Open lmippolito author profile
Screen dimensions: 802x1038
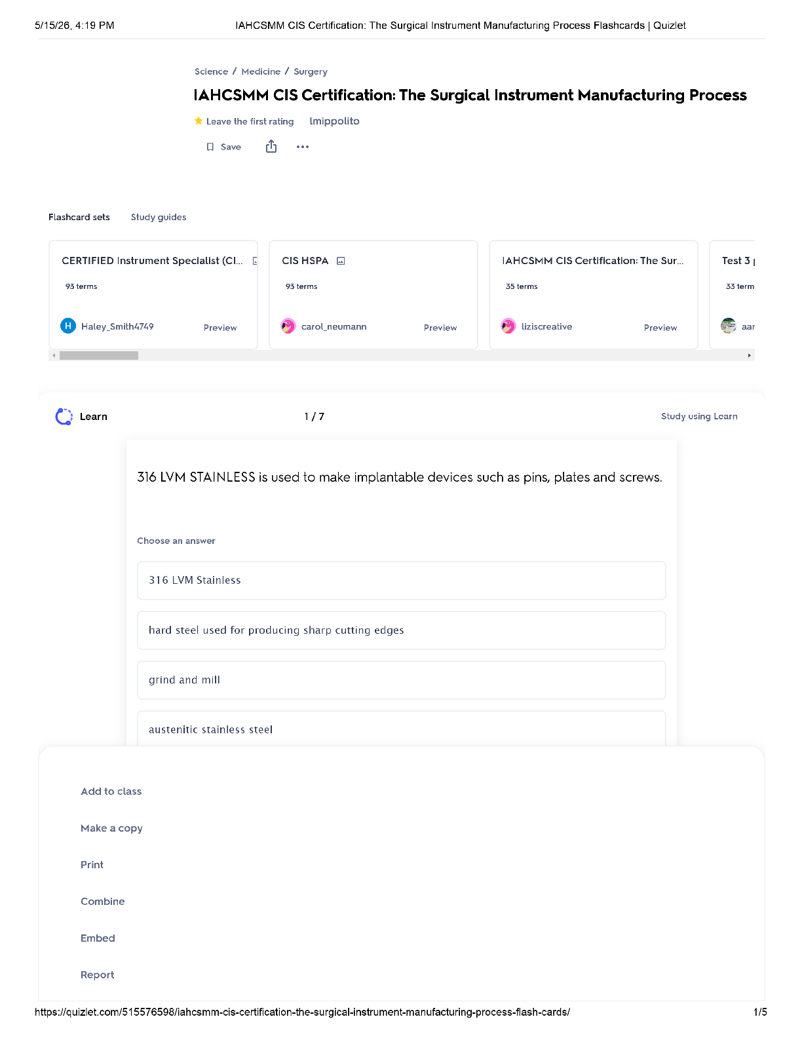tap(334, 121)
